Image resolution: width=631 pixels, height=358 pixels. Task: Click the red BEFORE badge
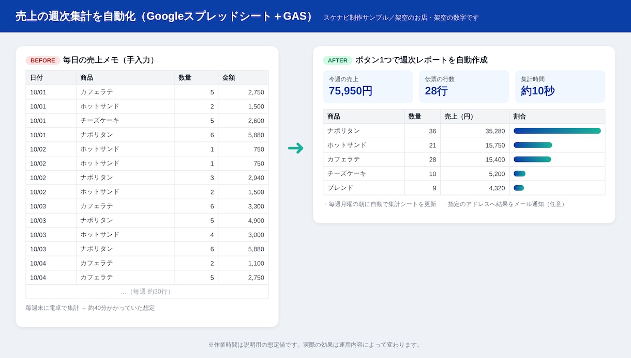tap(43, 60)
